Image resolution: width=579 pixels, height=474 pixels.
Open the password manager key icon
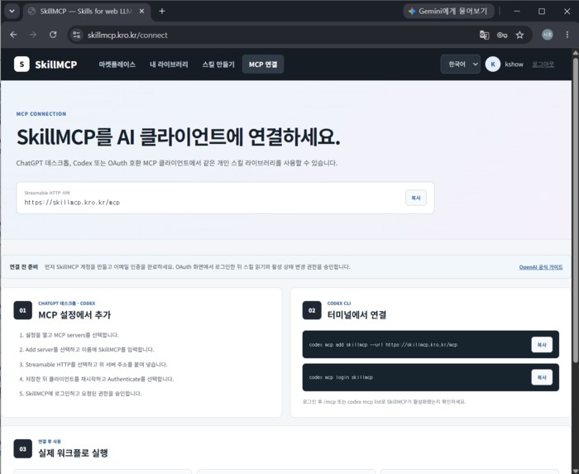tap(502, 35)
